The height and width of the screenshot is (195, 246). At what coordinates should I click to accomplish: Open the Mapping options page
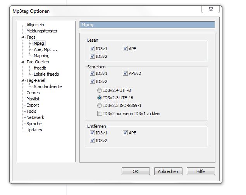click(x=41, y=56)
